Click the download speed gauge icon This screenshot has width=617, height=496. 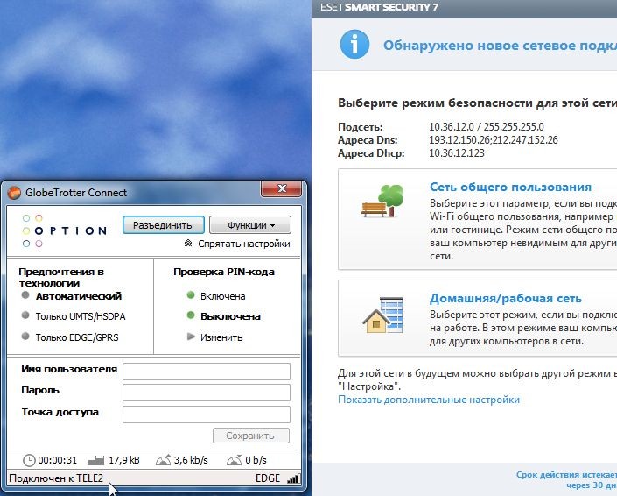(x=162, y=460)
